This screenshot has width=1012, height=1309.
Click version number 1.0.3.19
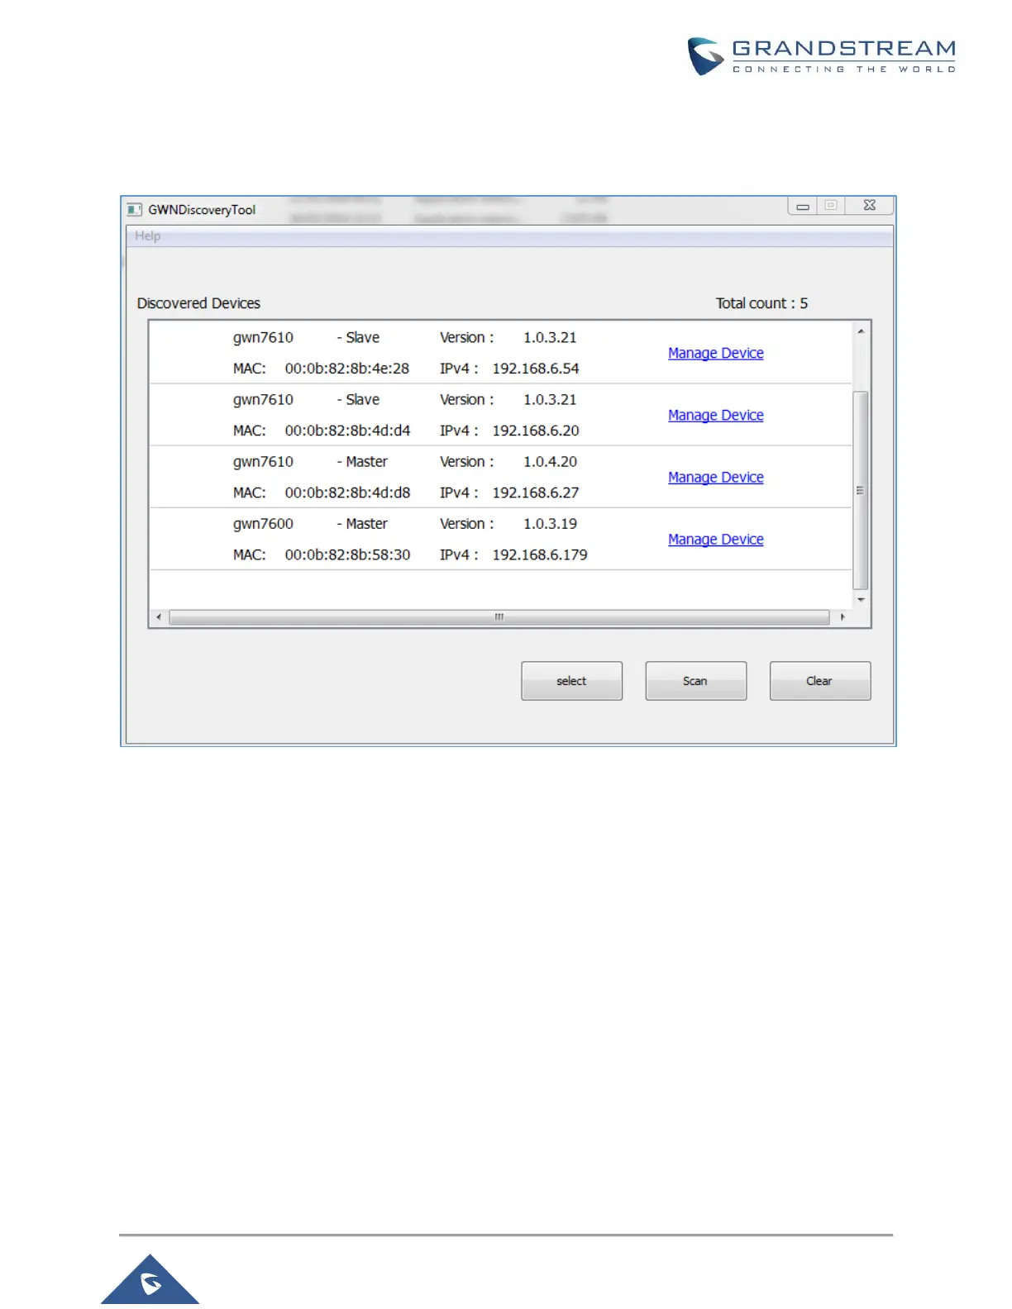pos(550,524)
